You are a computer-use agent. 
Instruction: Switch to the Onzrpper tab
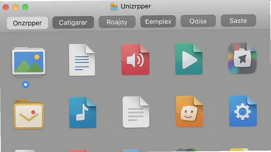[x=27, y=23]
